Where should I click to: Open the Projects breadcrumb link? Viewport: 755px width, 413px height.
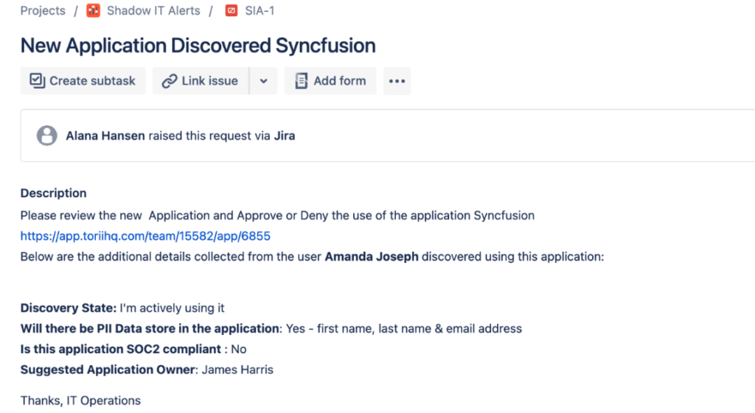pos(43,10)
